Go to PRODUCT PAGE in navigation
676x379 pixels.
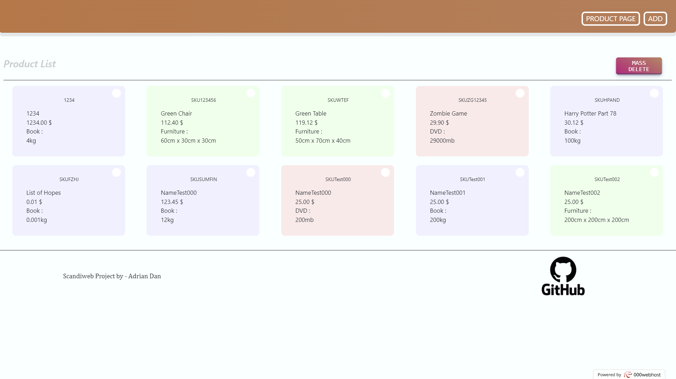tap(610, 19)
